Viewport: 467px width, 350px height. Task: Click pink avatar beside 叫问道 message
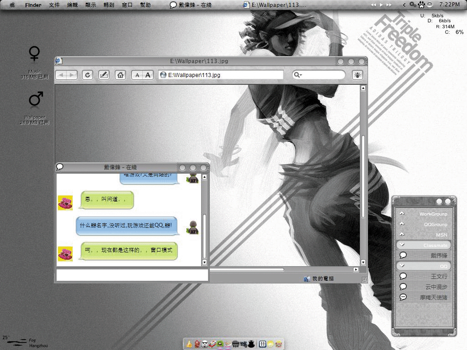tap(65, 203)
